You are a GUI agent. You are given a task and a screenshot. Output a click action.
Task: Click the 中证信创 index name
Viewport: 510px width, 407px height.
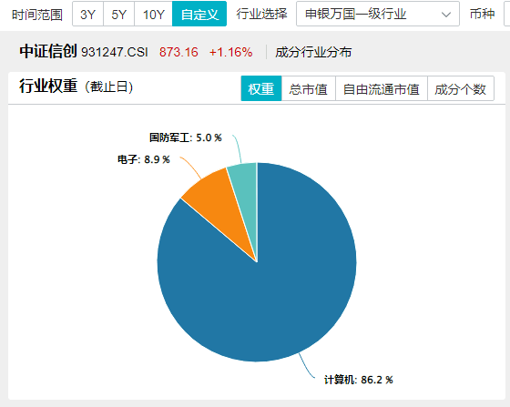click(x=48, y=51)
